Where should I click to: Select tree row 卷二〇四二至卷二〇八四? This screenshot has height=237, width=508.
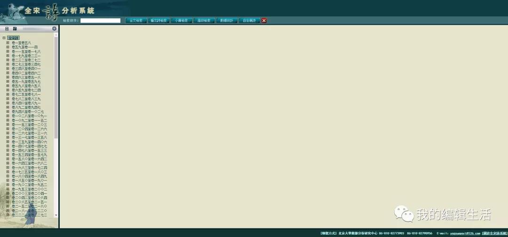(x=30, y=198)
